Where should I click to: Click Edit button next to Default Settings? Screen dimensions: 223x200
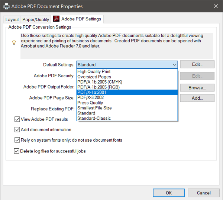(x=197, y=64)
